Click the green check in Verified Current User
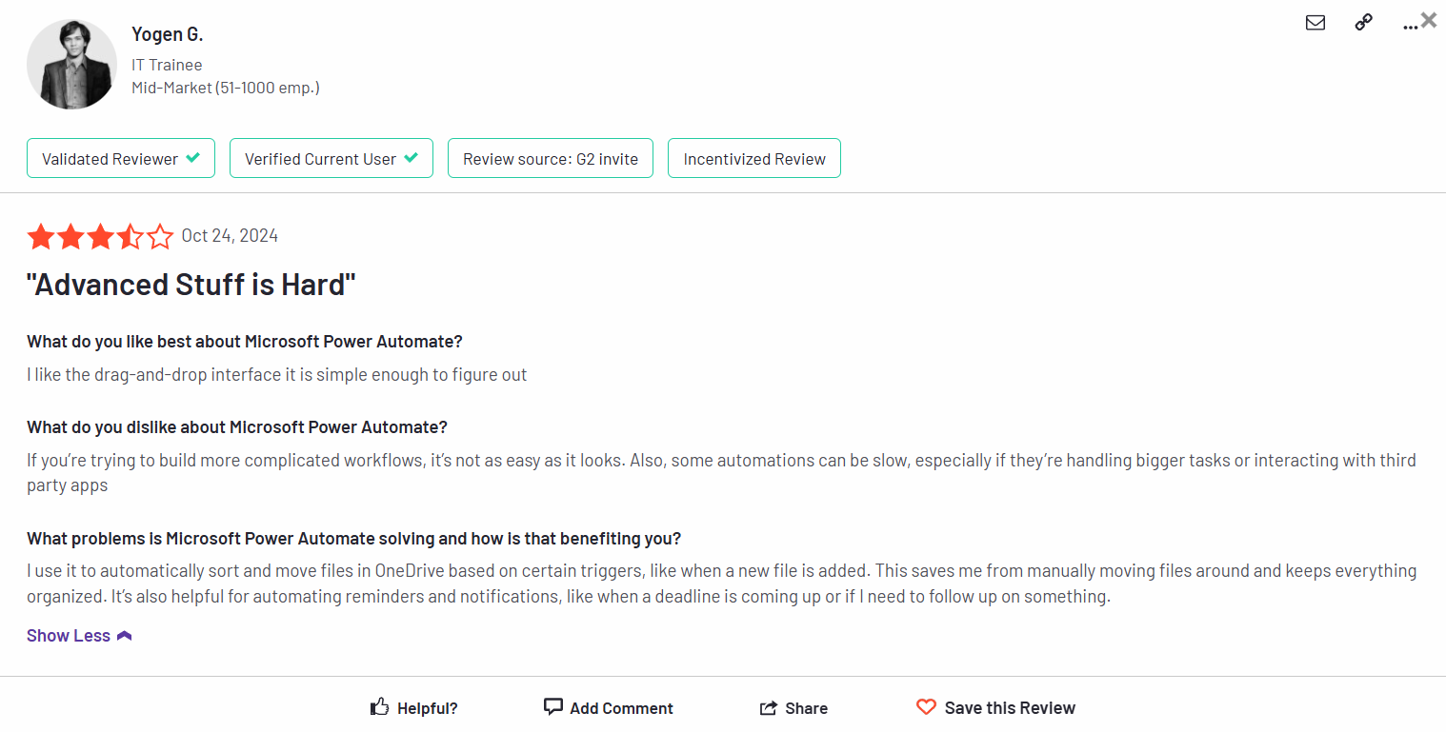The width and height of the screenshot is (1446, 732). (411, 158)
